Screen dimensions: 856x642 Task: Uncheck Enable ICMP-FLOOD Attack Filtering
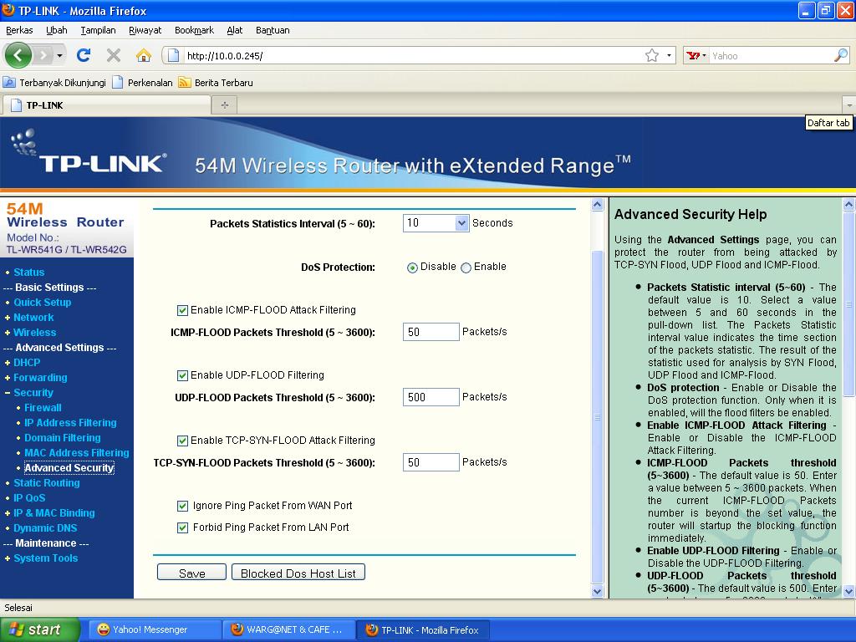pos(182,310)
